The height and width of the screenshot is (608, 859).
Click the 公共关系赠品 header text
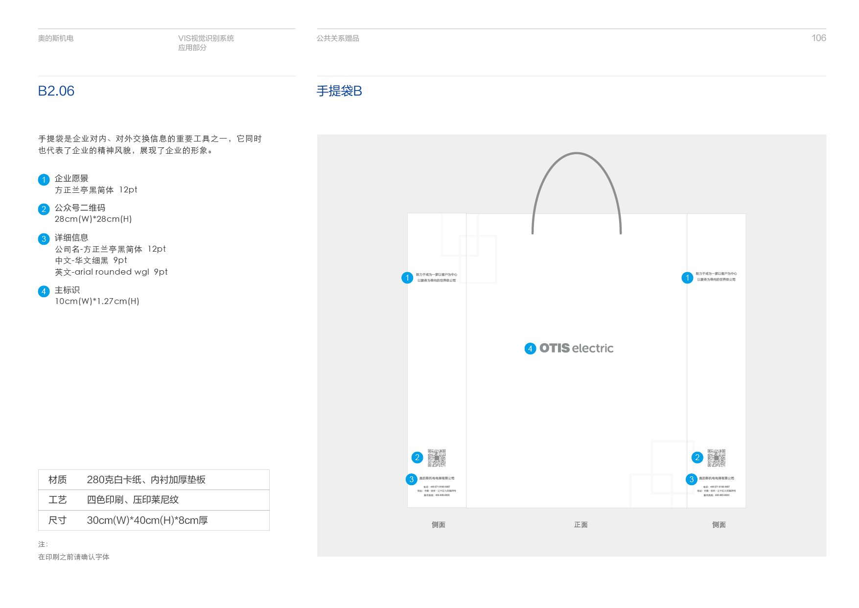click(338, 38)
